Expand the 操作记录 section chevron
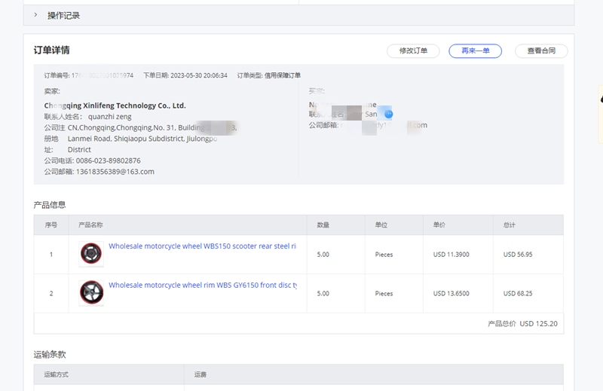This screenshot has height=391, width=603. [x=35, y=15]
